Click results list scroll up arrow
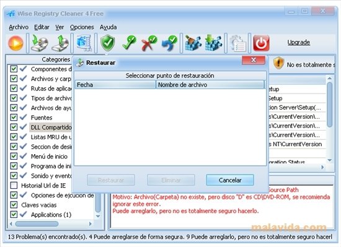This screenshot has height=247, width=341. tap(330, 78)
